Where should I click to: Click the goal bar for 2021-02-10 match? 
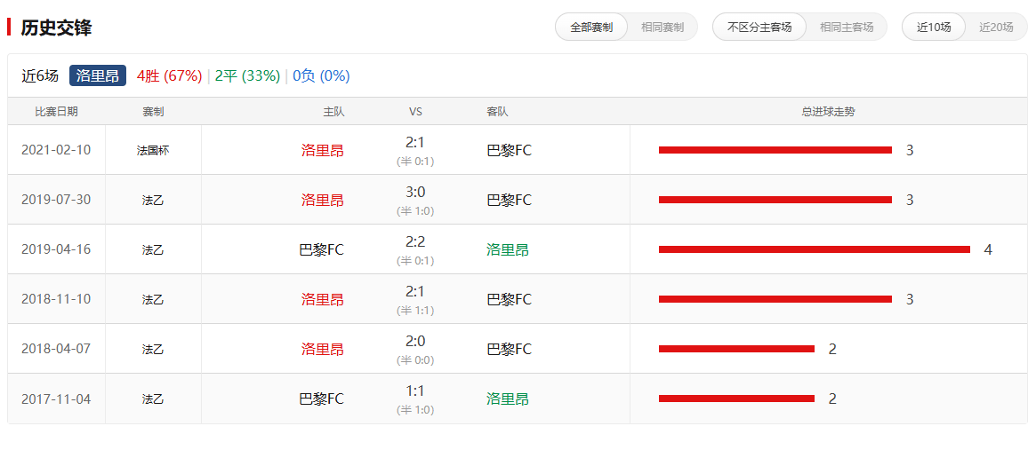point(775,150)
